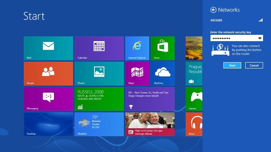This screenshot has height=152, width=271.
Task: Open the Photos tile
Action: tap(99, 74)
